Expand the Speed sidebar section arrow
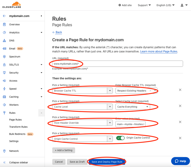This screenshot has width=191, height=167. click(x=42, y=89)
